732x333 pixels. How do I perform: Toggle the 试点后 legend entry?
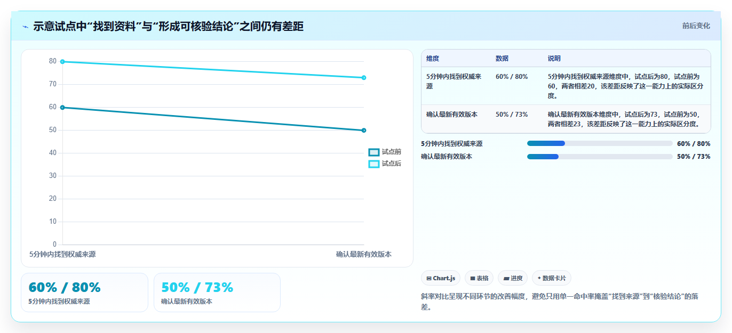(x=385, y=164)
